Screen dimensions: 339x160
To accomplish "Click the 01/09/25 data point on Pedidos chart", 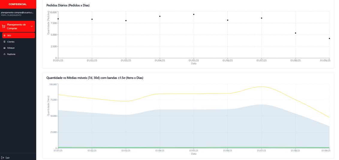I will point(329,39).
